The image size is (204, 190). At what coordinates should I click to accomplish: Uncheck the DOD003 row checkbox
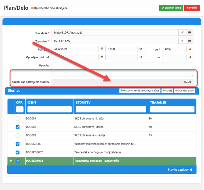pos(18,127)
